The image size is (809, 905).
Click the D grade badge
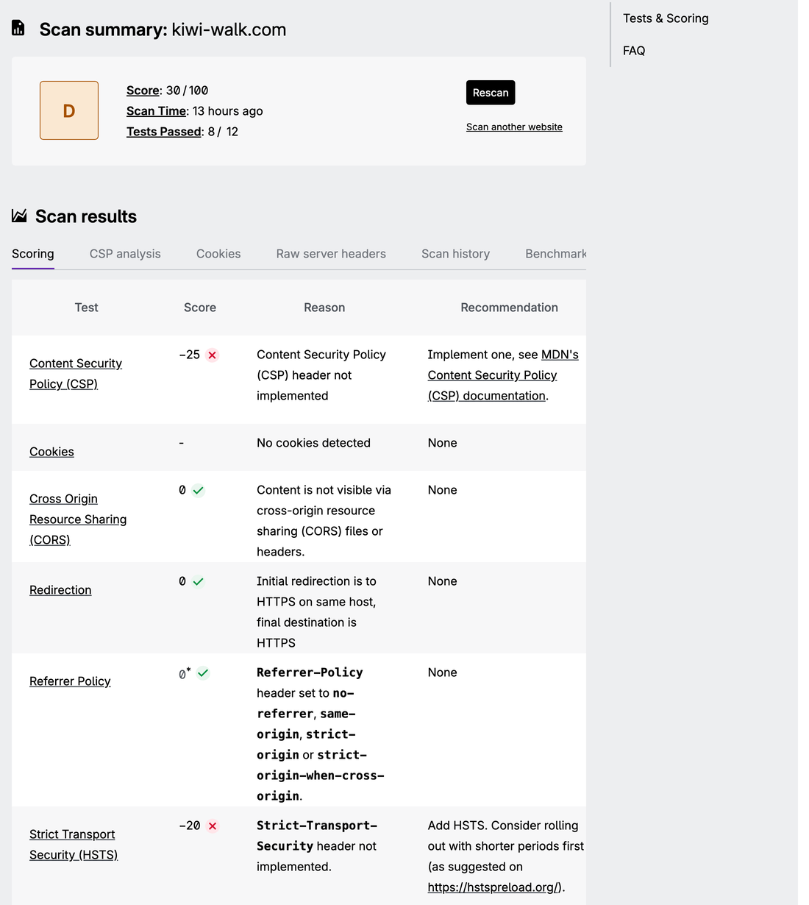click(x=69, y=110)
